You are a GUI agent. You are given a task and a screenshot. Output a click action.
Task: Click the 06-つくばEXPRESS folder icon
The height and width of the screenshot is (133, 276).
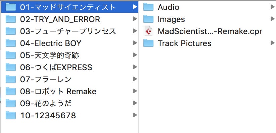click(x=10, y=67)
